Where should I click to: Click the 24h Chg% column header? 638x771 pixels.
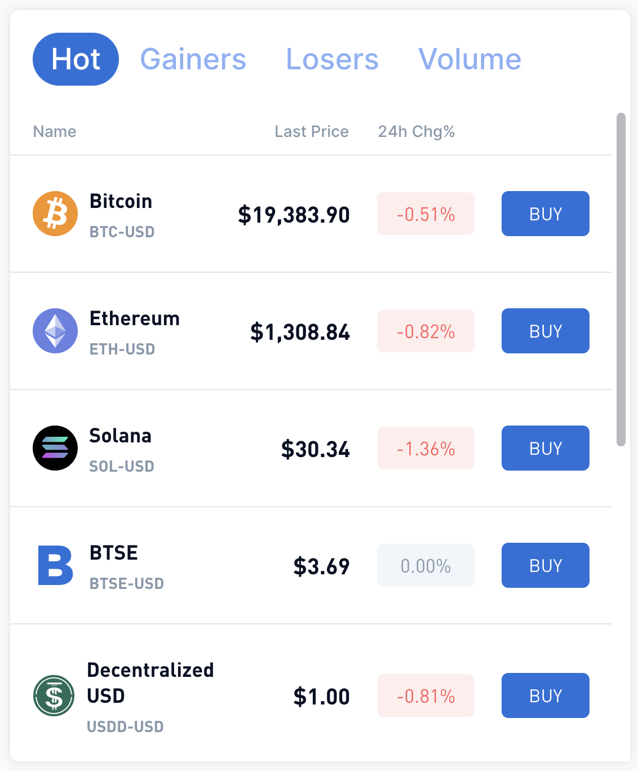point(416,131)
